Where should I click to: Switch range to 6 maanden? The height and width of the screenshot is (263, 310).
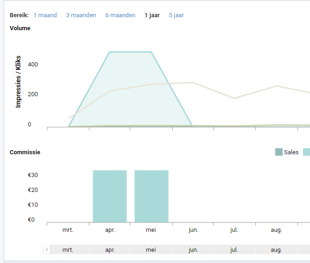coord(120,15)
